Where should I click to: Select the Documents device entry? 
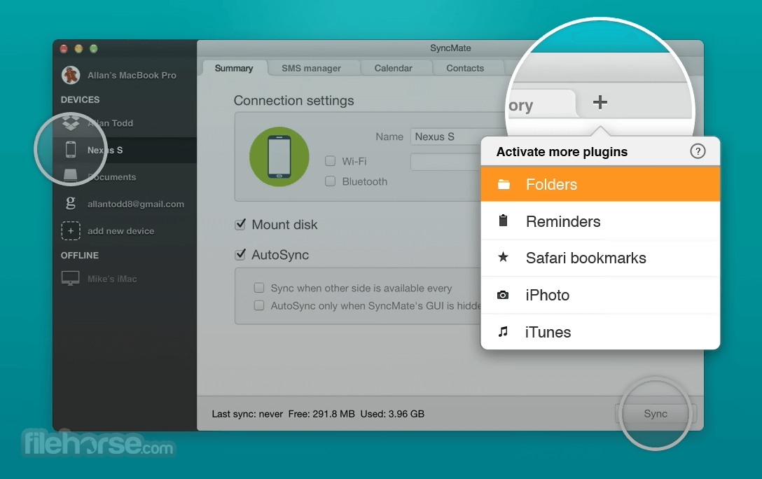point(125,177)
